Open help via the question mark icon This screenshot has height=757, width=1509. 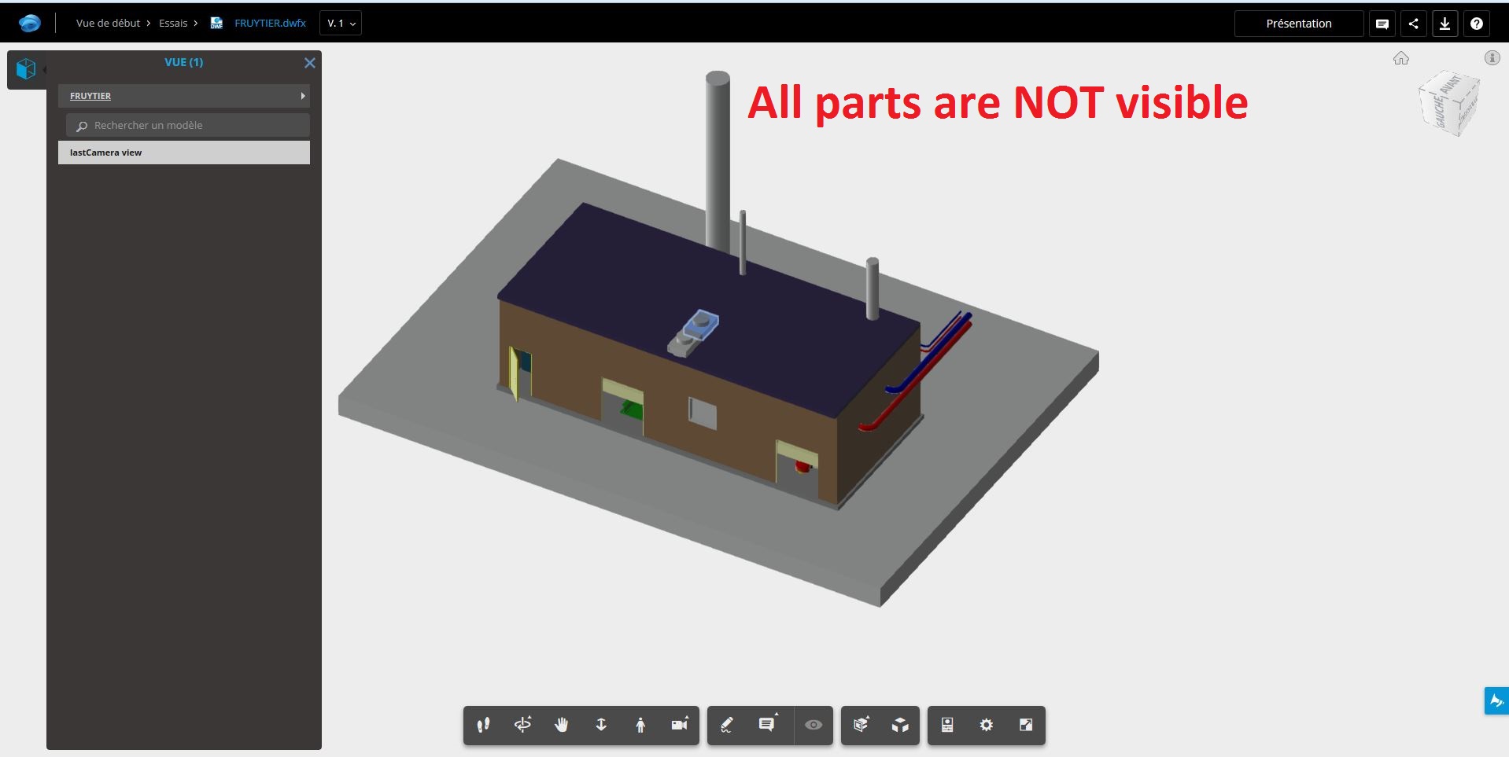[1477, 23]
